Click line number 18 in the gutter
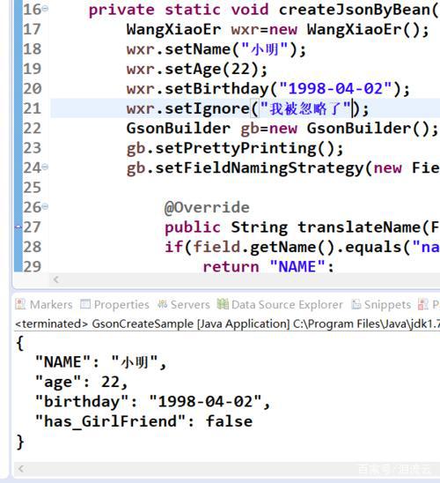 (x=32, y=49)
